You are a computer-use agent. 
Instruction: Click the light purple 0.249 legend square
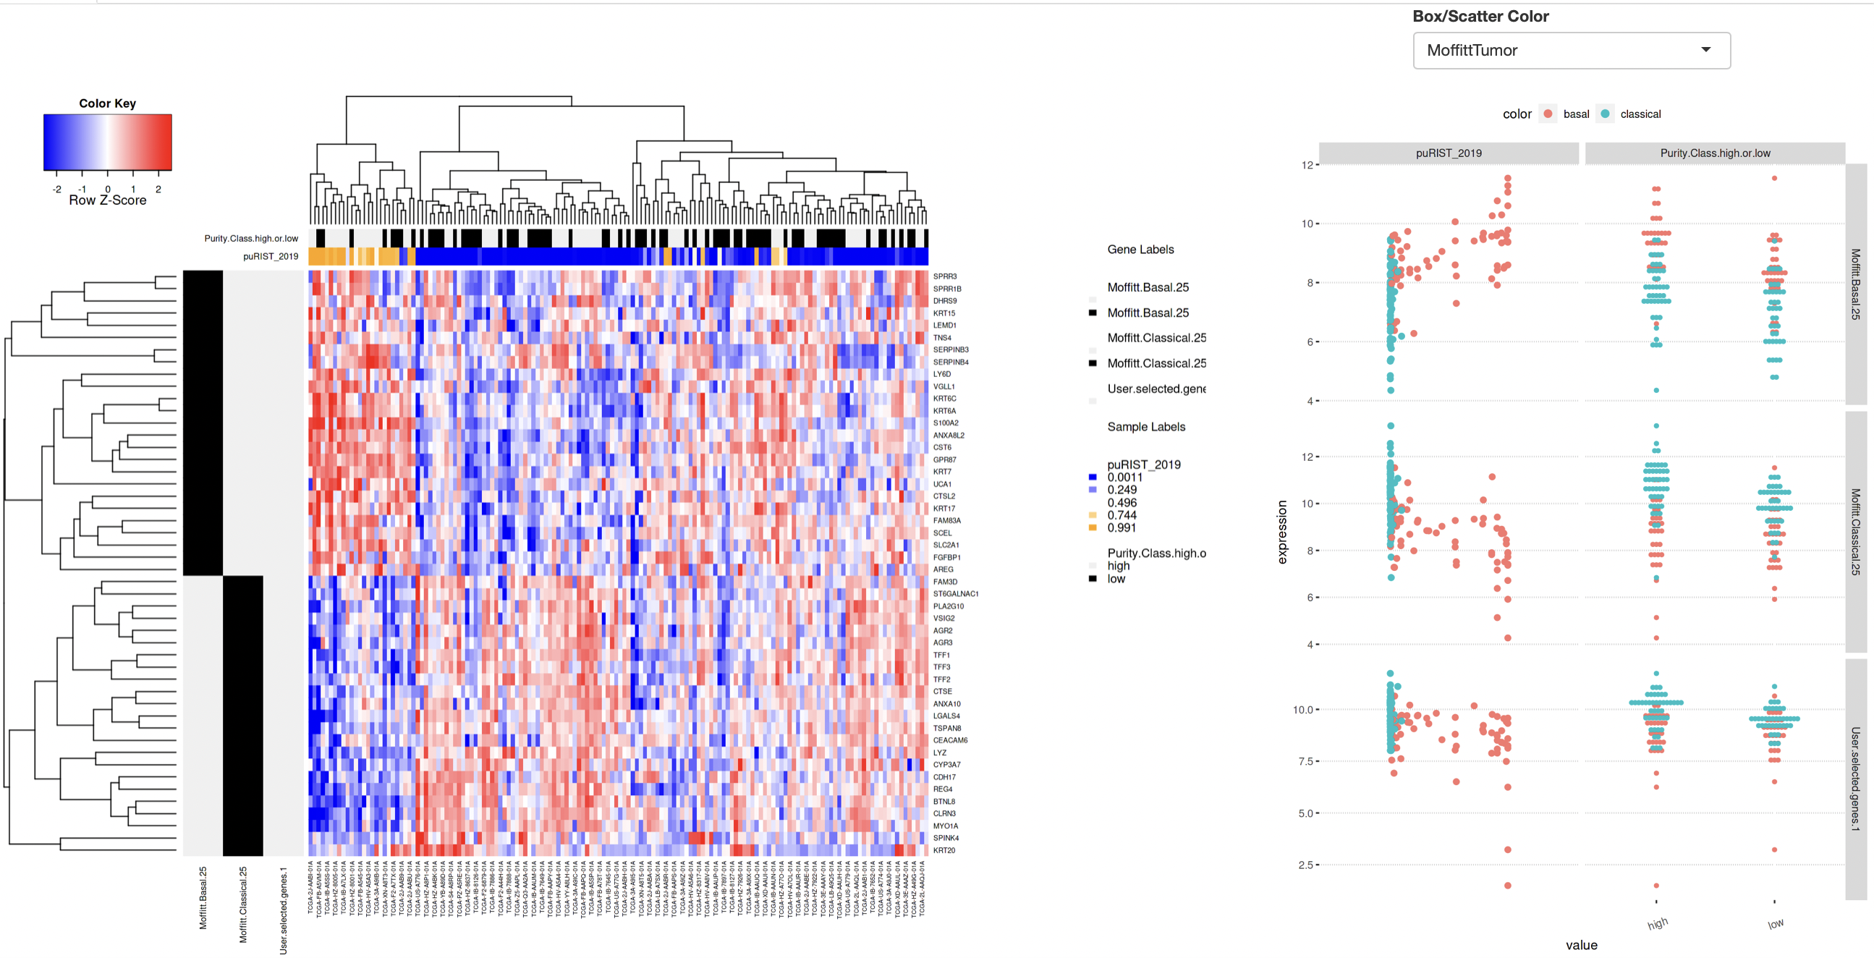point(1092,490)
